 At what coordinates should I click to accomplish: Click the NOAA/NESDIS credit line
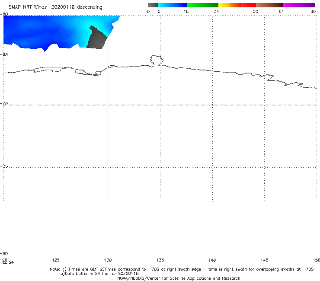point(179,278)
